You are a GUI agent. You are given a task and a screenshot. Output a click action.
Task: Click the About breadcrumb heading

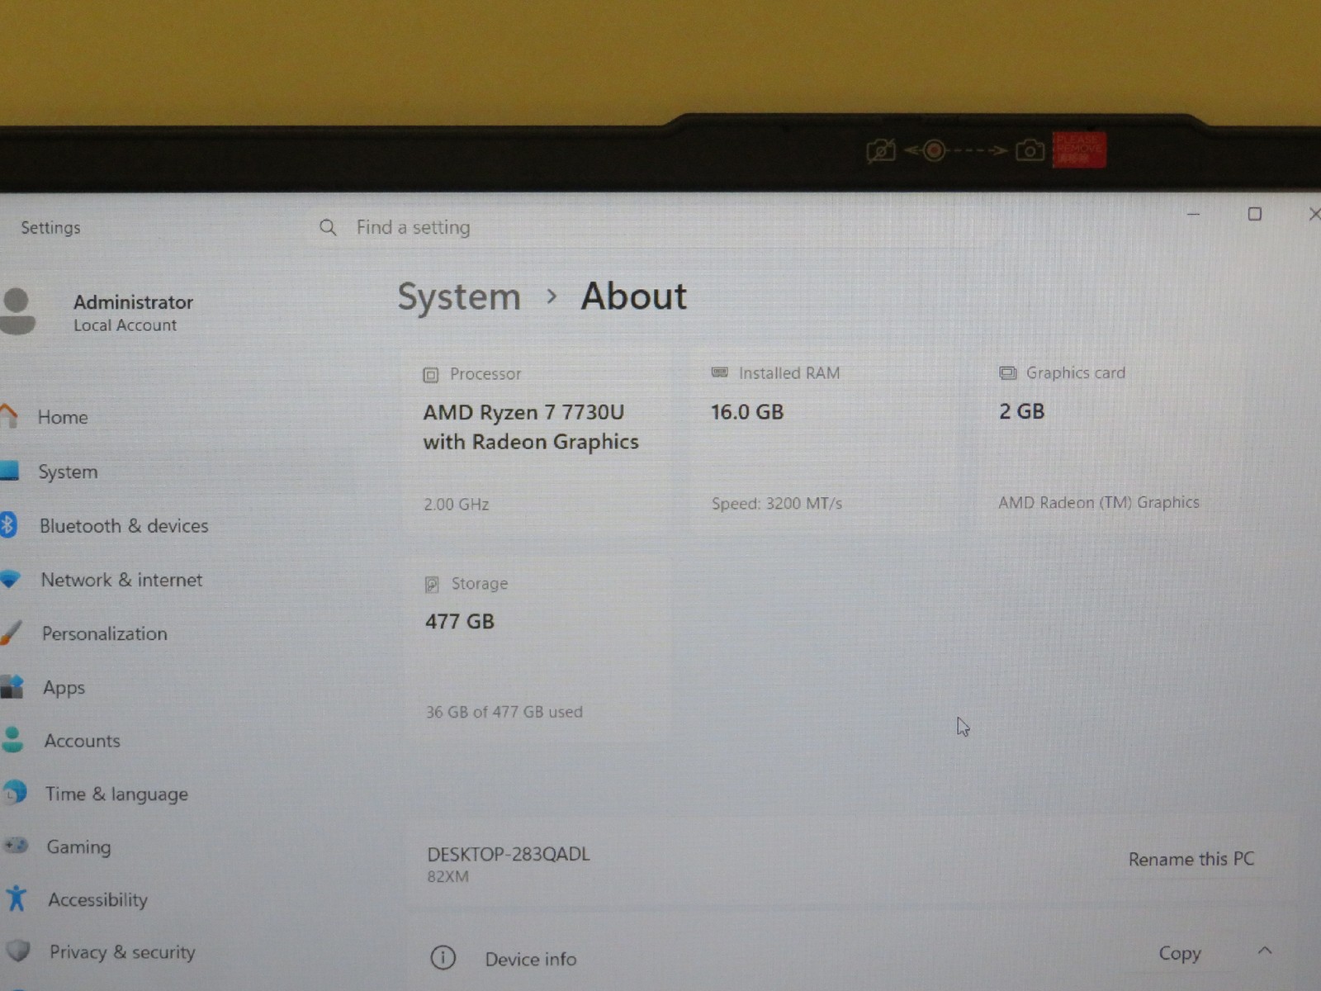point(633,296)
